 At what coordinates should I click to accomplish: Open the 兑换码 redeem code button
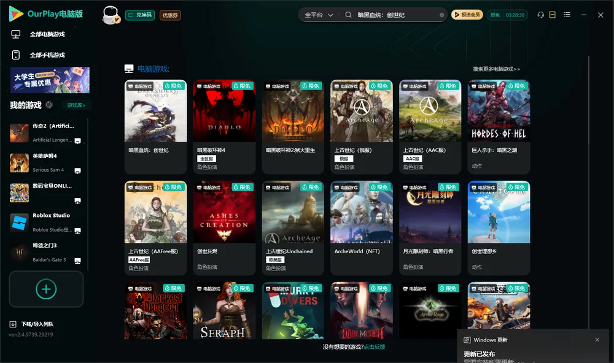click(x=140, y=15)
